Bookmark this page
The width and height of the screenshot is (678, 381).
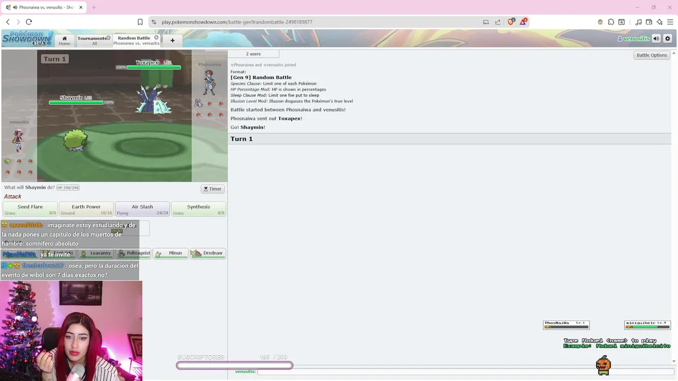(x=140, y=22)
